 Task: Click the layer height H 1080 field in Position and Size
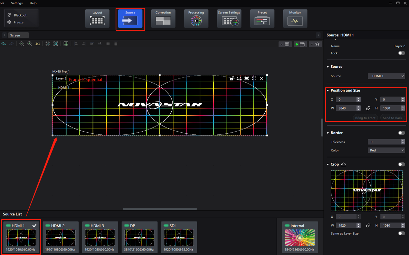tap(390, 108)
